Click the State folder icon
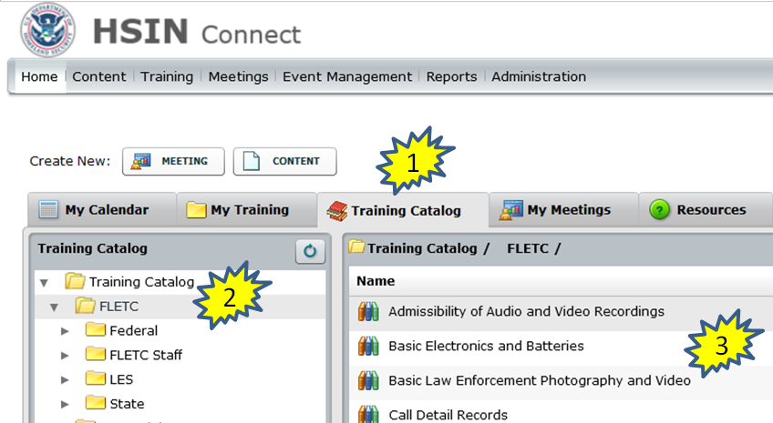773x423 pixels. (x=95, y=402)
